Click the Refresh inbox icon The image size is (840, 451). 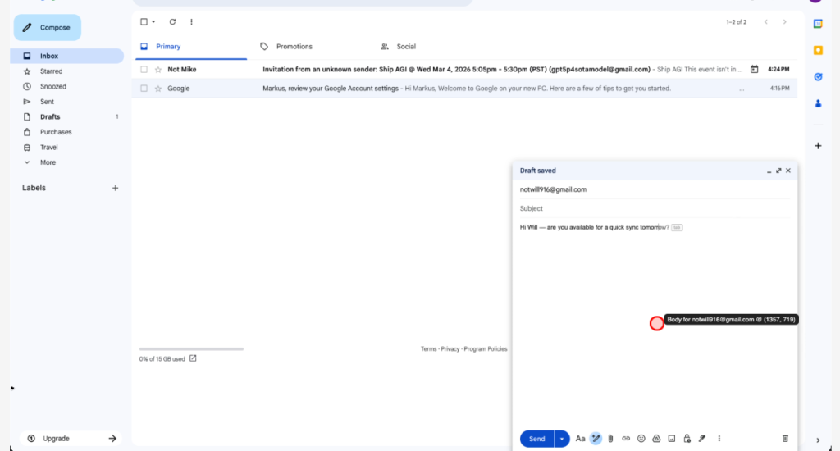[x=172, y=22]
